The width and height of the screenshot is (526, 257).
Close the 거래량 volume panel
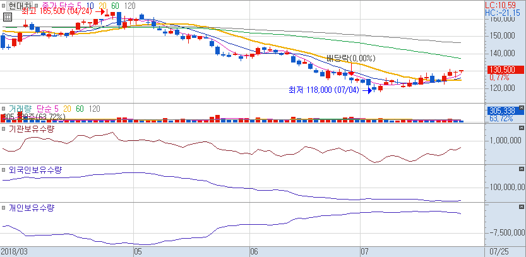click(x=522, y=108)
